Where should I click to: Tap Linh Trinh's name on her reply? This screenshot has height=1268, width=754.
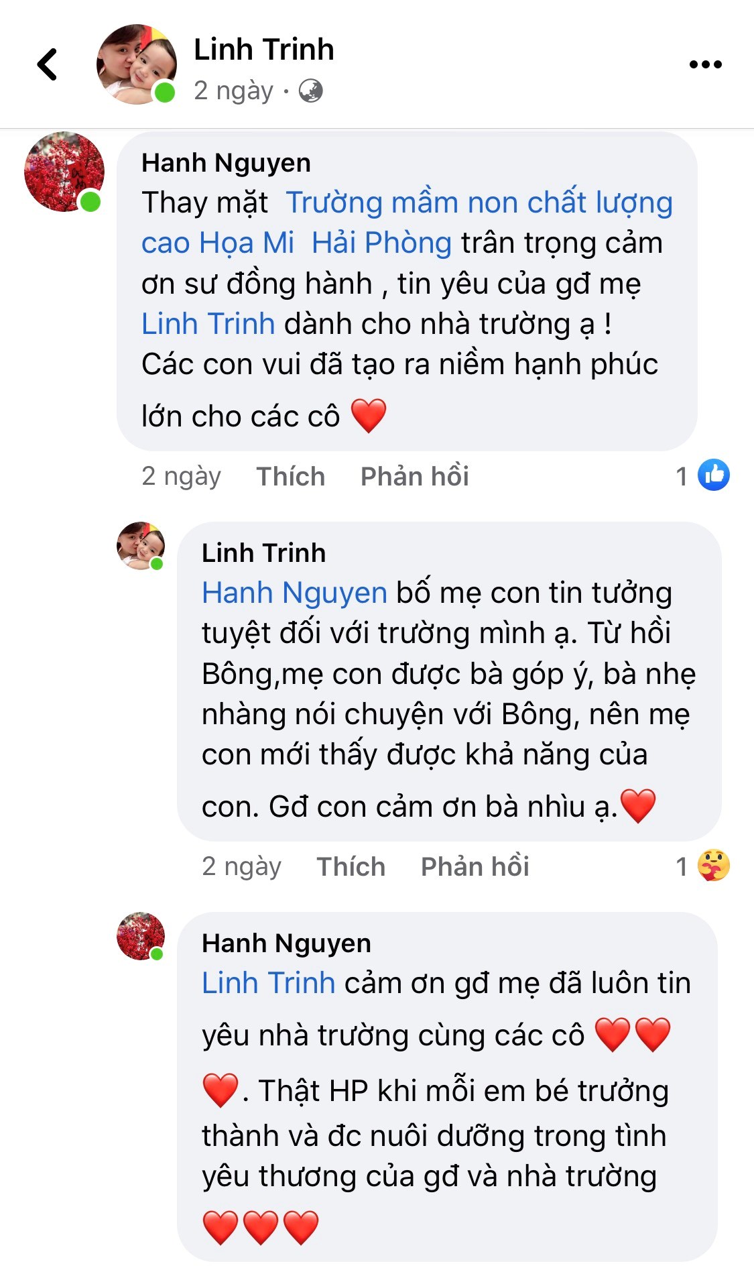click(263, 553)
